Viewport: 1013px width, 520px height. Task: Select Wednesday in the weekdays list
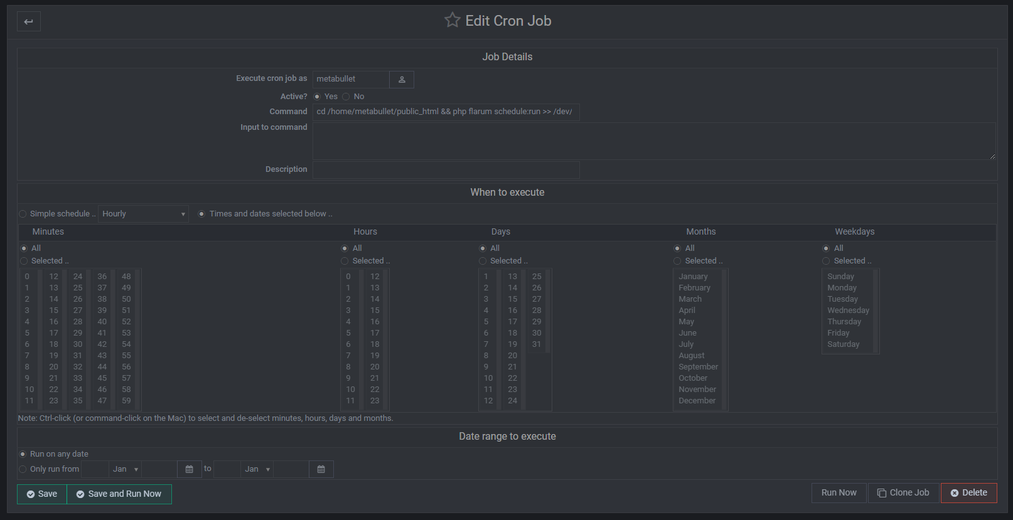tap(848, 310)
